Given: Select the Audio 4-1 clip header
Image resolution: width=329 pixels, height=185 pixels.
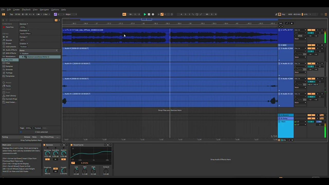Looking at the screenshot, I should [x=170, y=94].
